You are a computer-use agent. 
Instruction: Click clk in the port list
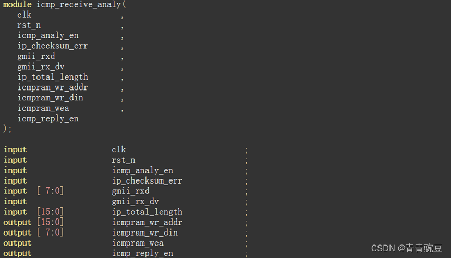(x=24, y=15)
